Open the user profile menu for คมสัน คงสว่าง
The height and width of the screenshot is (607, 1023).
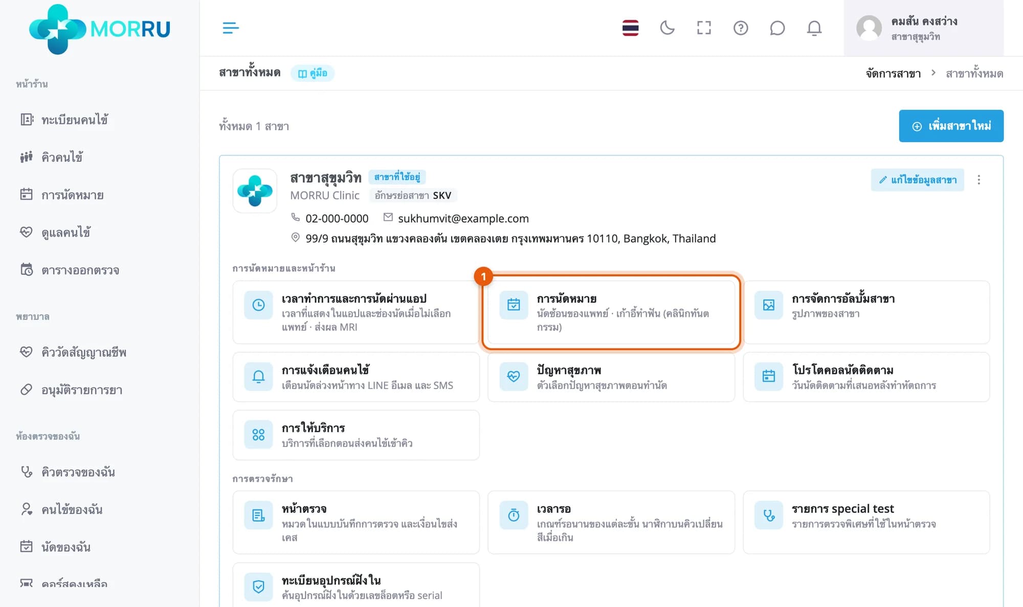923,28
